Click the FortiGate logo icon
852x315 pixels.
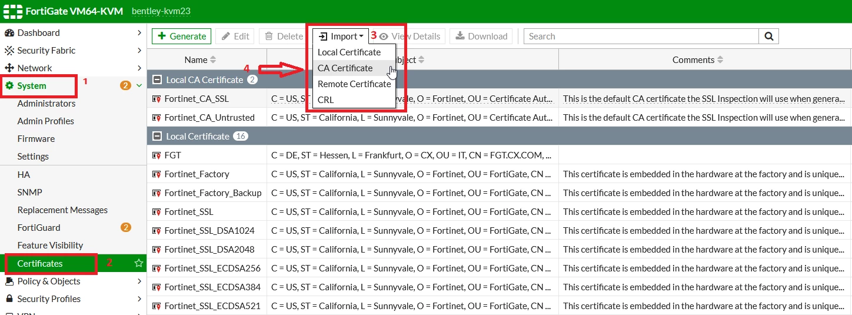click(x=12, y=11)
